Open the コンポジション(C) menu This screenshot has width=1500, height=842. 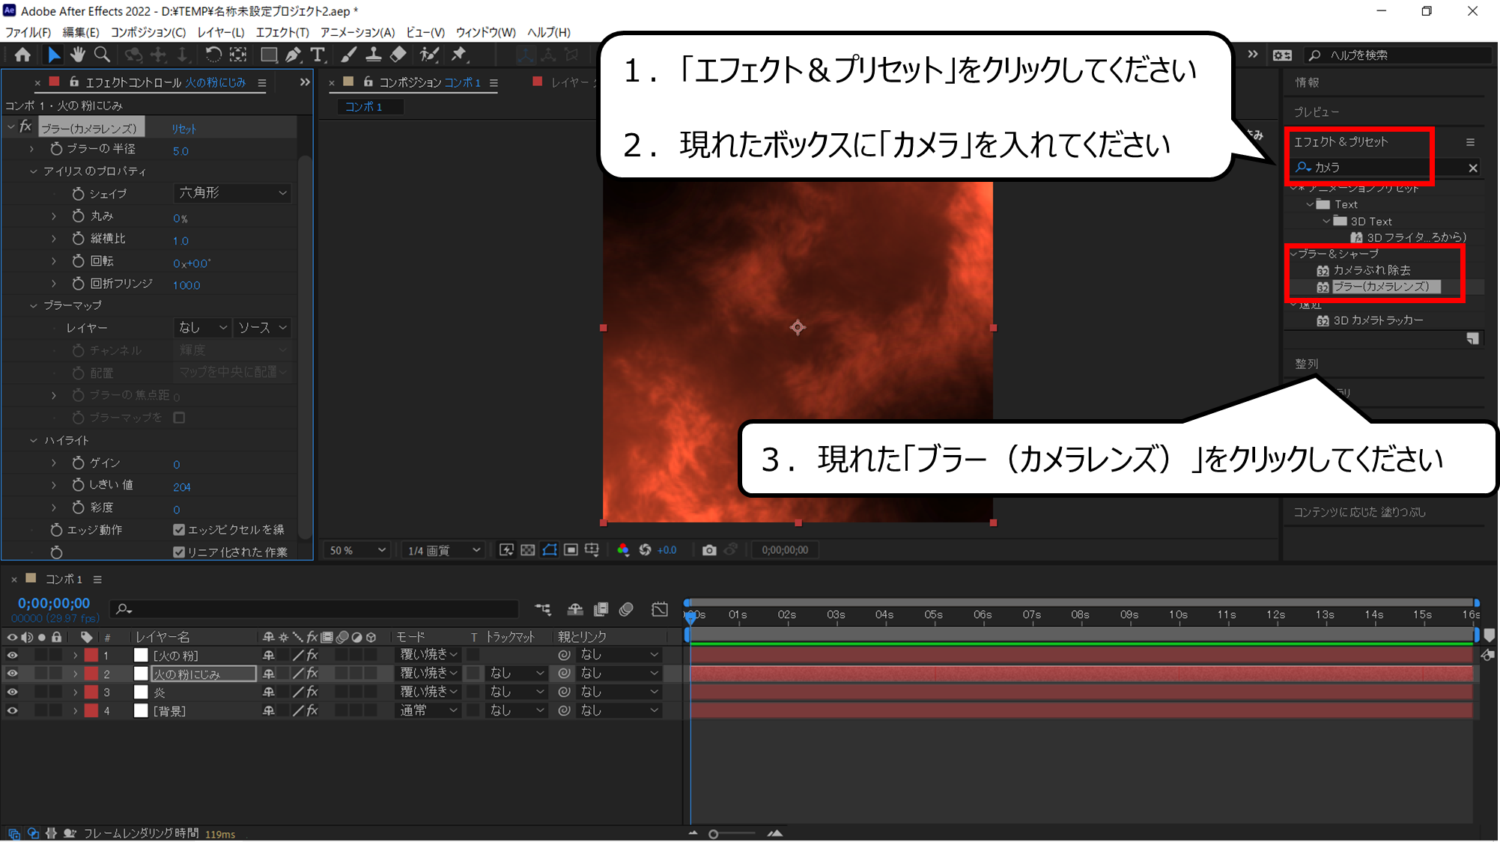pos(148,32)
